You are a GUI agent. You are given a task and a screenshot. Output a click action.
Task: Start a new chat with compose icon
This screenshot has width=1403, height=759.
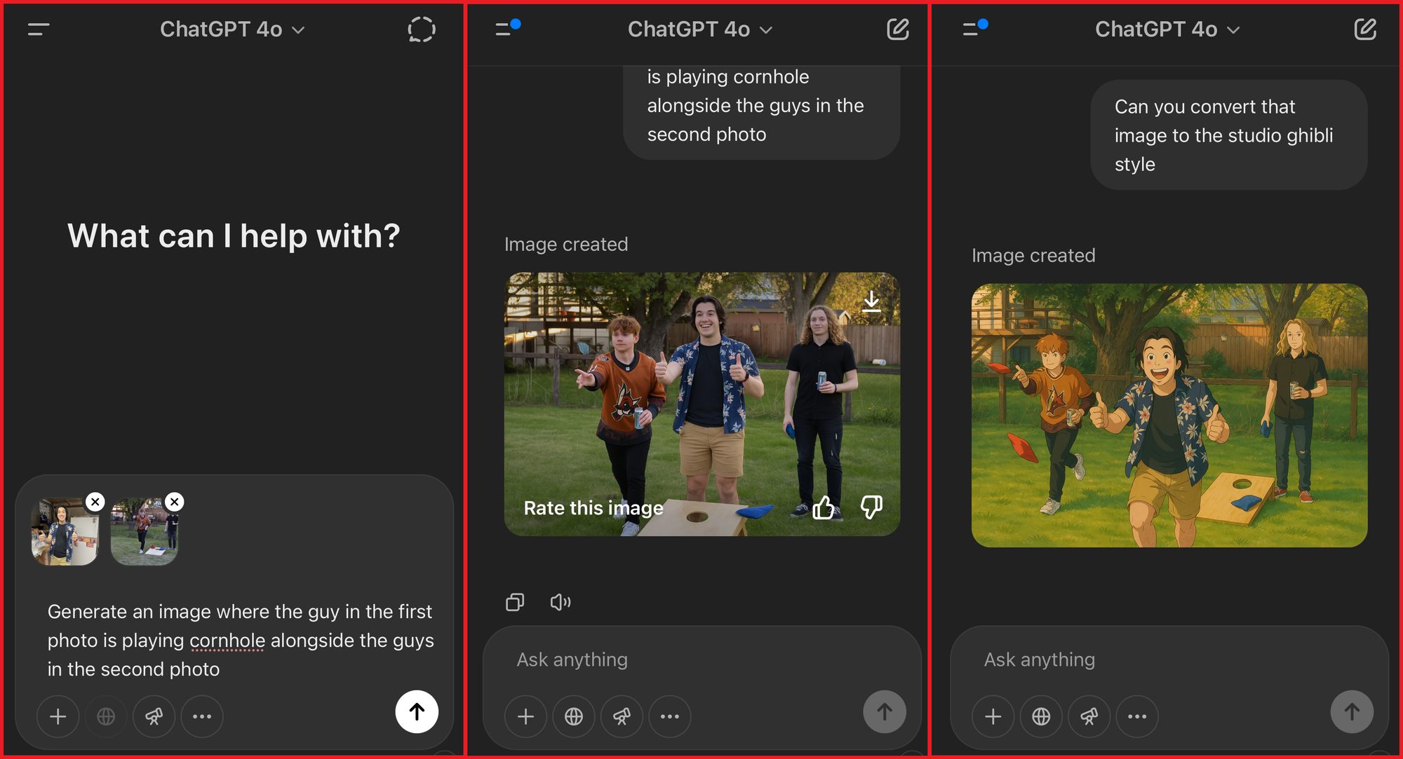(898, 29)
